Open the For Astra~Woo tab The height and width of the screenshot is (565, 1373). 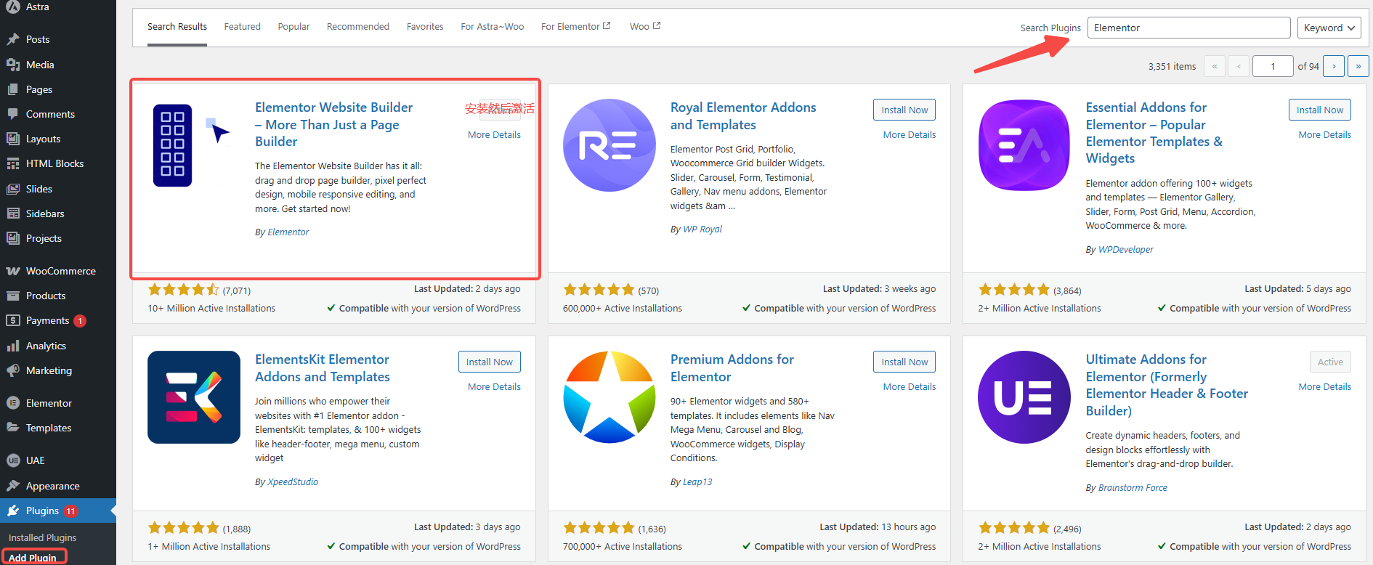[x=492, y=27]
